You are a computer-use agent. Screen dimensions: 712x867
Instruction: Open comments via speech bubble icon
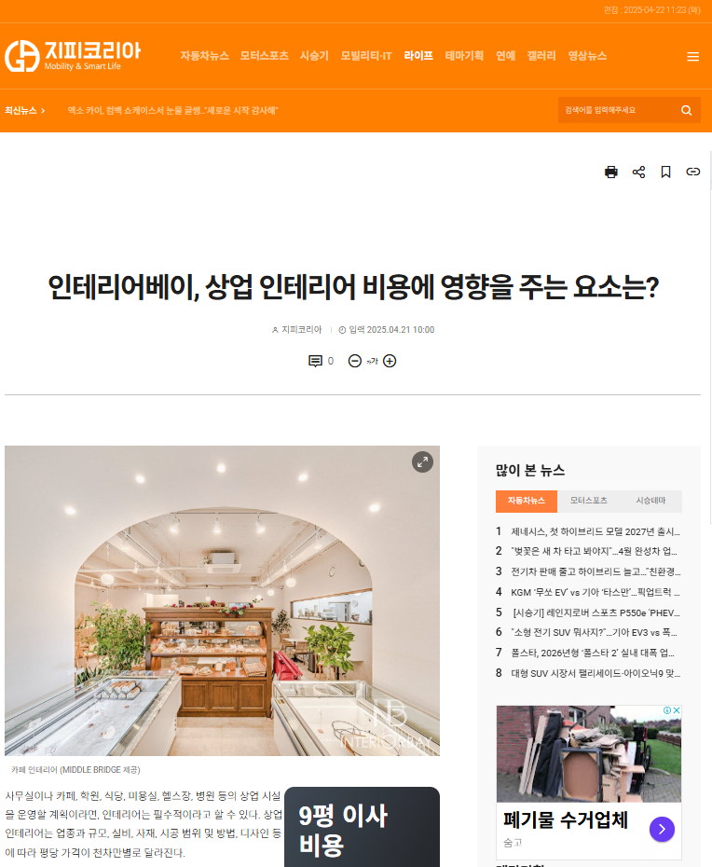click(x=315, y=361)
